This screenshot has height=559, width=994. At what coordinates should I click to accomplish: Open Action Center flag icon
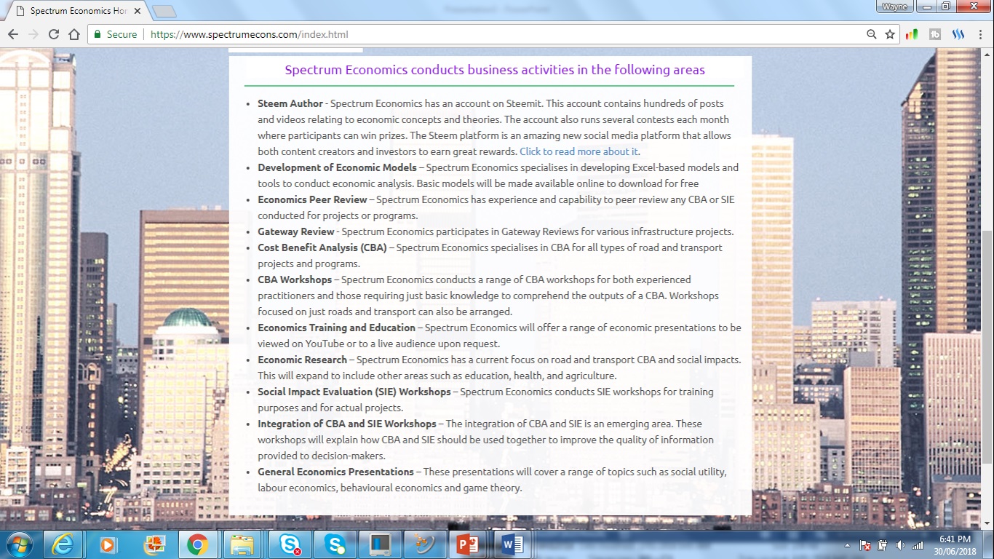(x=865, y=545)
